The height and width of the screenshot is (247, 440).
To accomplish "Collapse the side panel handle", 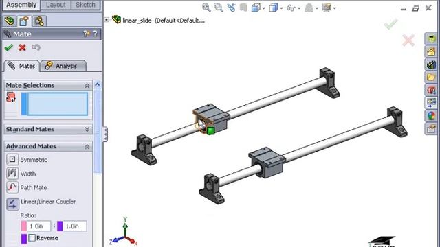I will 105,134.
